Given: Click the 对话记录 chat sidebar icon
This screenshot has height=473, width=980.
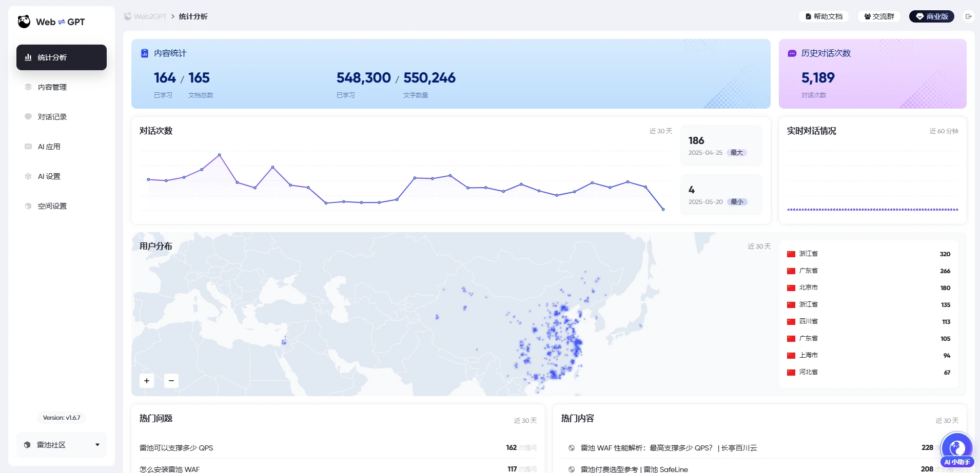Looking at the screenshot, I should click(x=28, y=117).
